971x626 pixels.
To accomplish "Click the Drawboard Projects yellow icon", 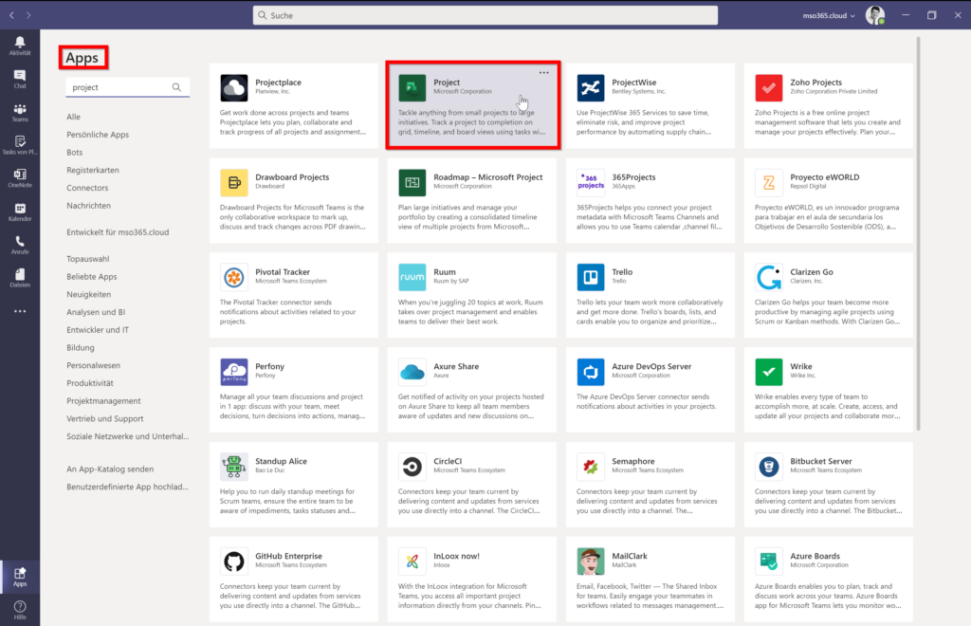I will click(x=233, y=183).
